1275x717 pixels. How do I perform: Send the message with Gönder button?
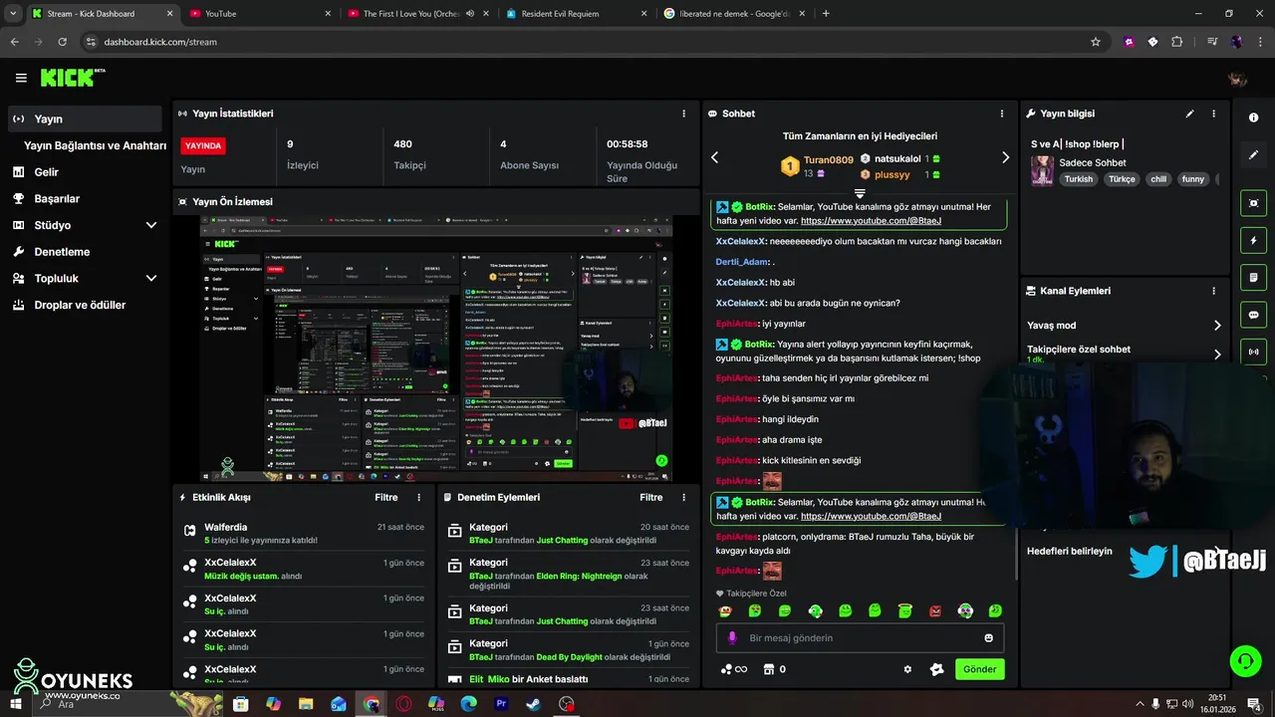(x=979, y=669)
